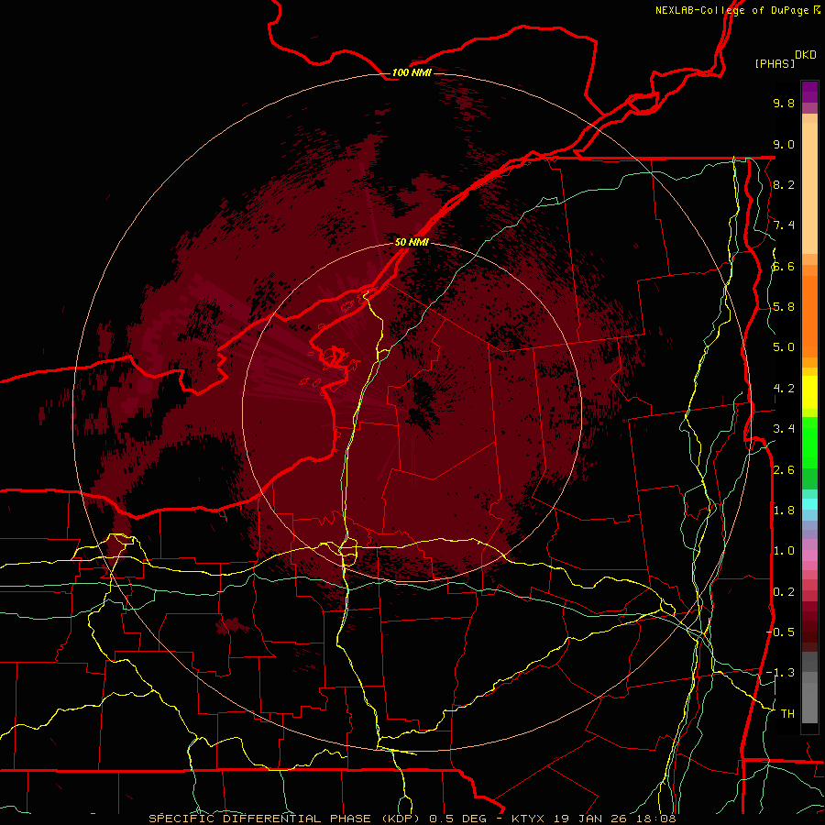Viewport: 825px width, 825px height.
Task: Select the 6.6 value on the color scale
Action: click(784, 266)
